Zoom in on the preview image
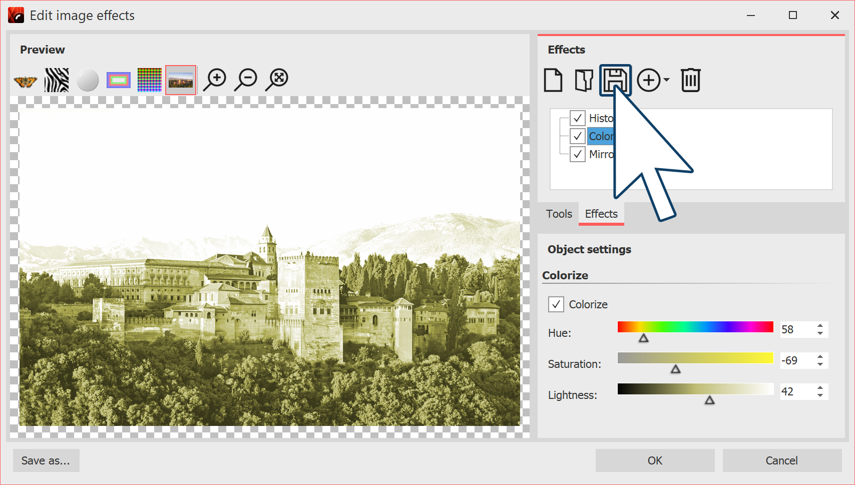 click(215, 79)
